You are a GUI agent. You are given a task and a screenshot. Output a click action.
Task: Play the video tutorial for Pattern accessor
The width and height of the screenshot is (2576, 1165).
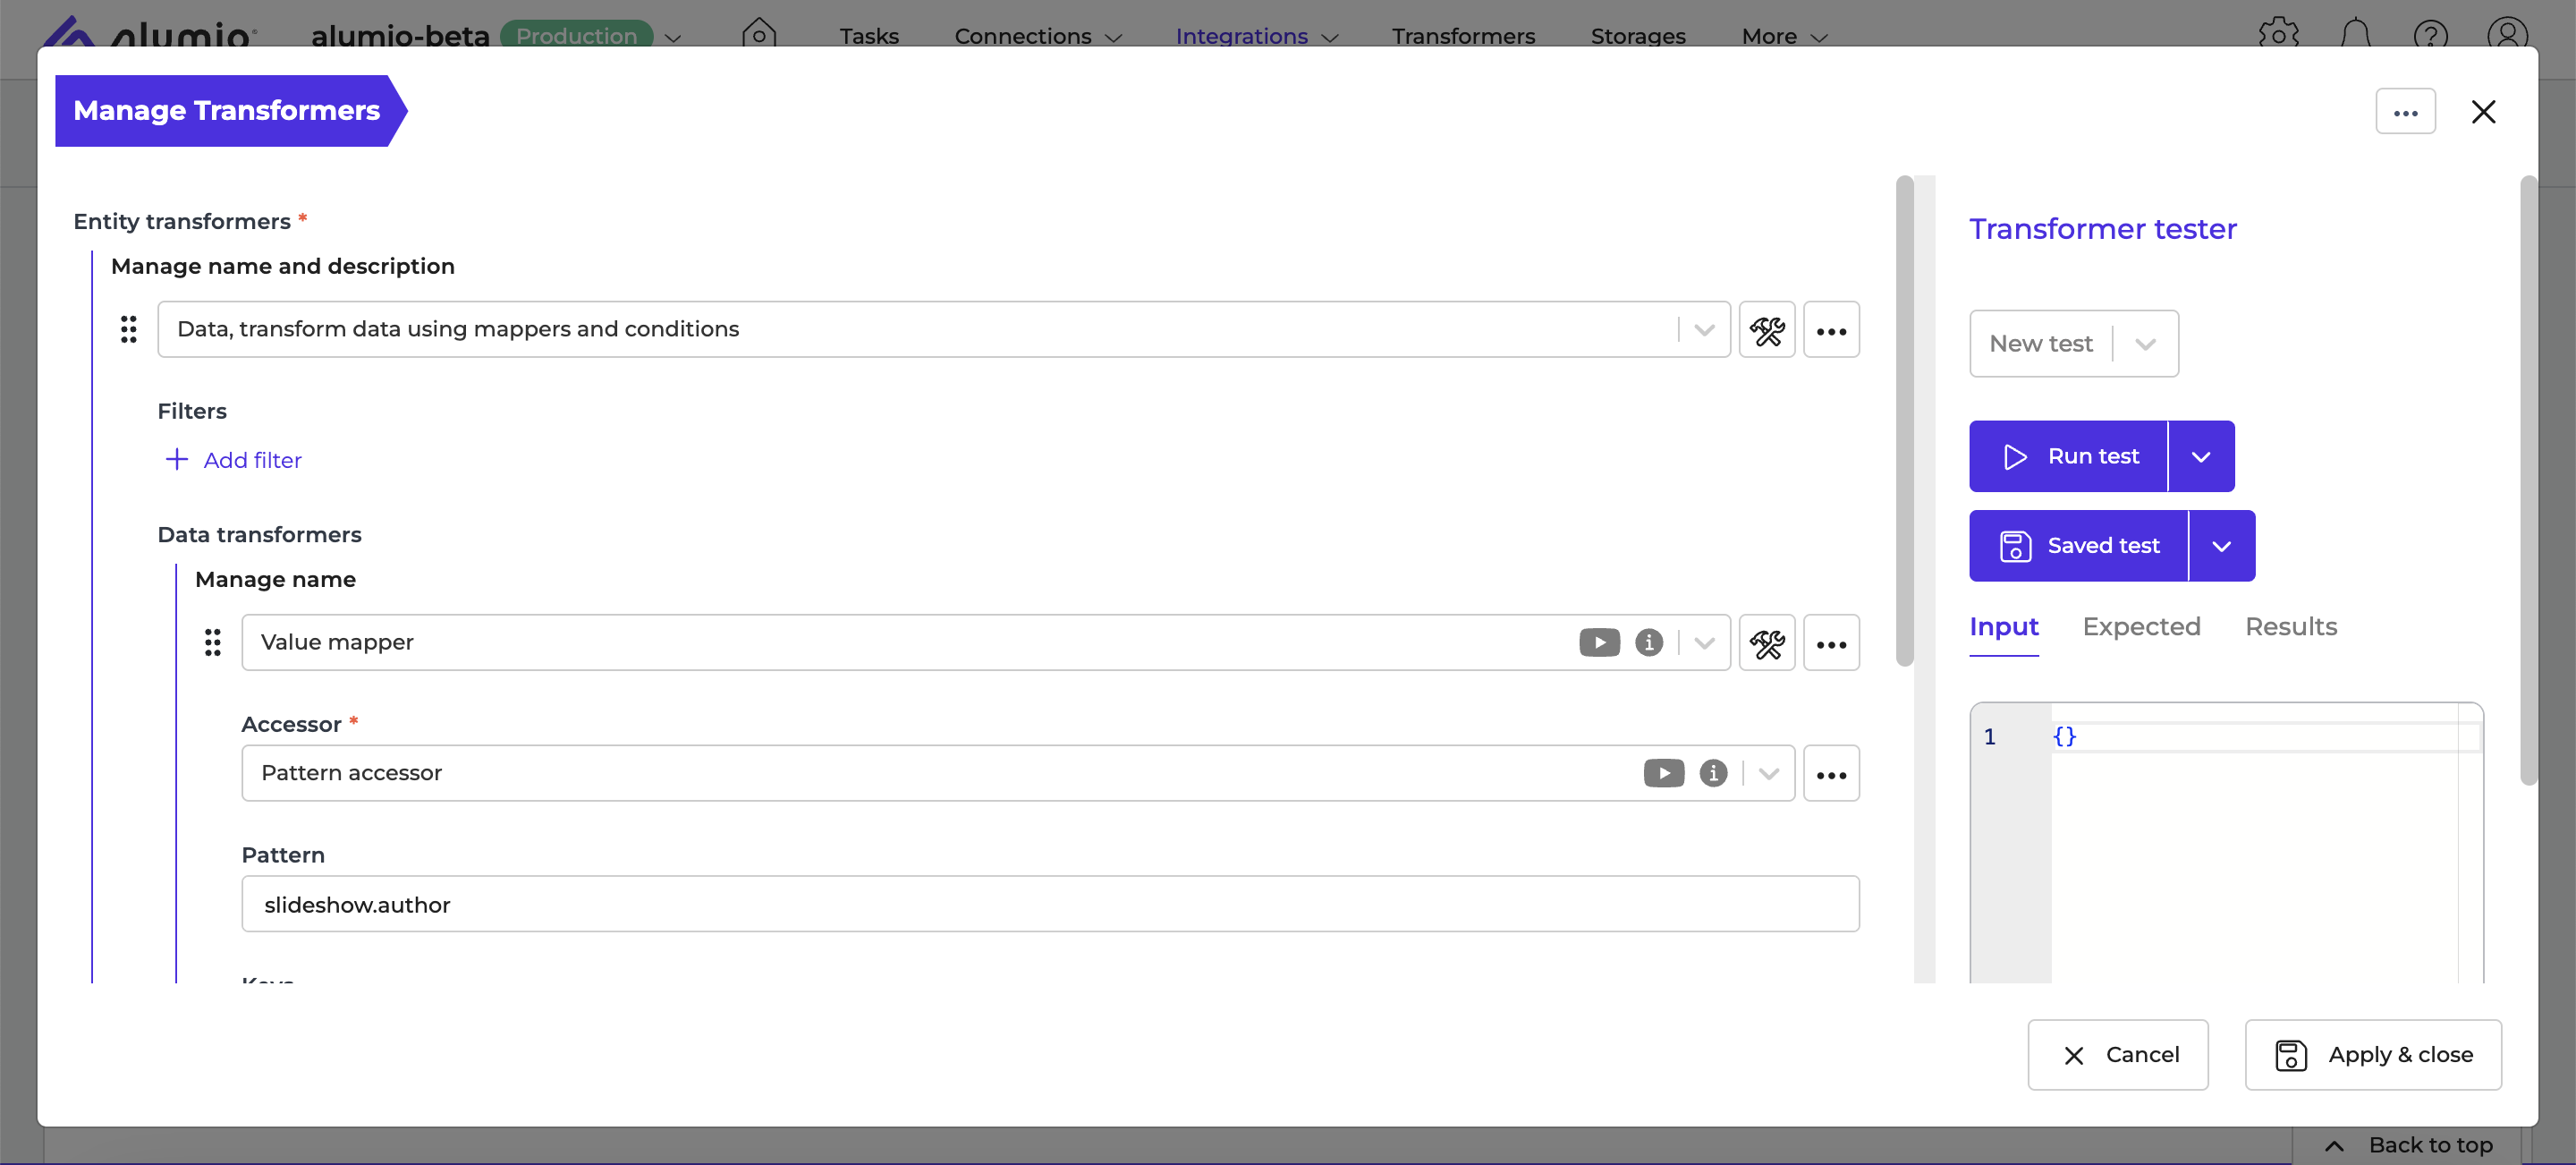coord(1663,773)
